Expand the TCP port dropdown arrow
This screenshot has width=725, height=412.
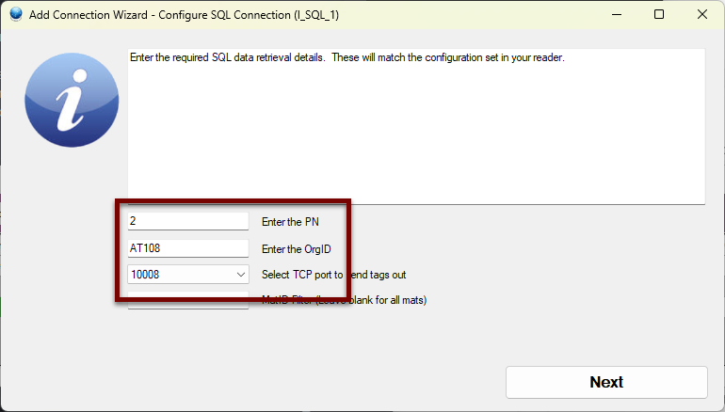click(241, 275)
